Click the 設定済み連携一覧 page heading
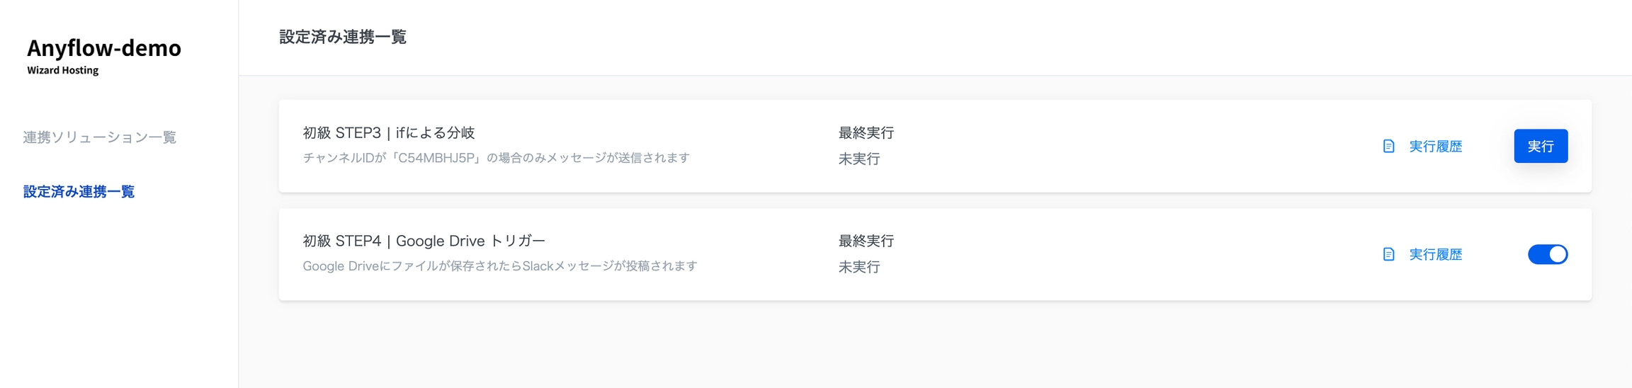Viewport: 1632px width, 388px height. (x=343, y=37)
